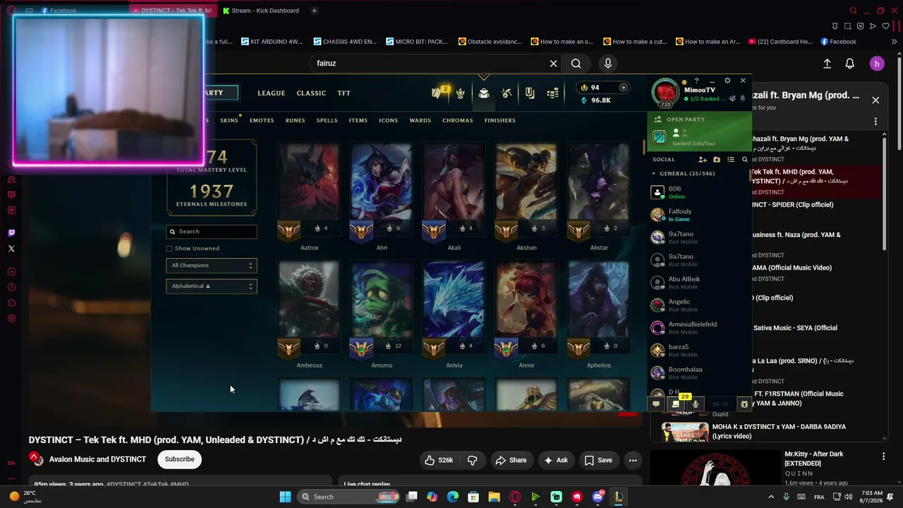Open League client help question mark
Image resolution: width=903 pixels, height=508 pixels.
coord(696,81)
